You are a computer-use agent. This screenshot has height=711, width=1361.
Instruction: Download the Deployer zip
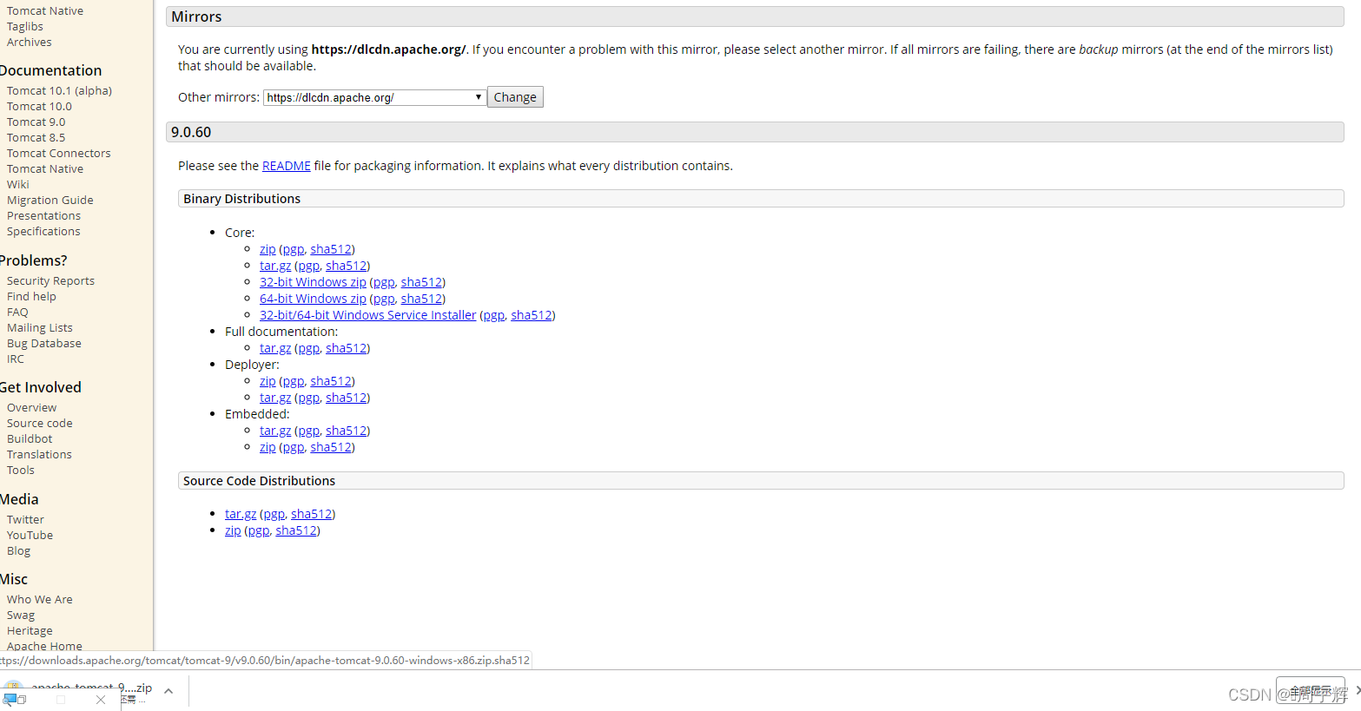tap(268, 381)
